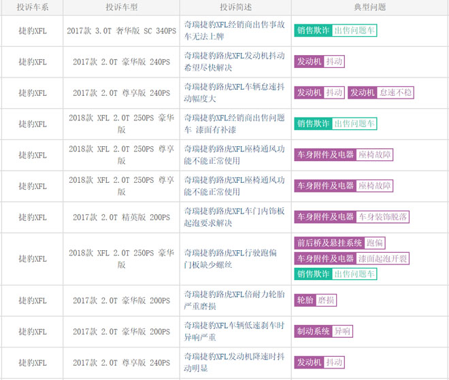Click the 跑偏 tag
The height and width of the screenshot is (380, 449).
pos(375,243)
